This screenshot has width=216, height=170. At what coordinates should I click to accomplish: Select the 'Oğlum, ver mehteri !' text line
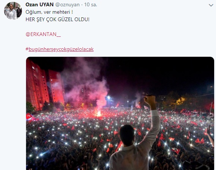pyautogui.click(x=49, y=12)
